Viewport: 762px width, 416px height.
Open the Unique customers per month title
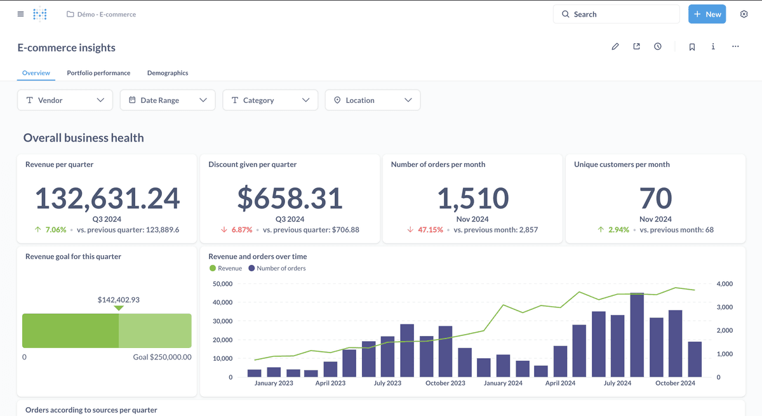pos(622,164)
